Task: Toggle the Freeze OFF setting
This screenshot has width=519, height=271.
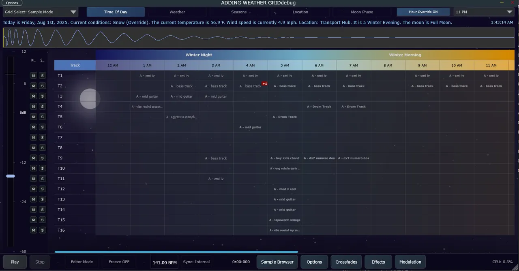Action: pyautogui.click(x=119, y=262)
